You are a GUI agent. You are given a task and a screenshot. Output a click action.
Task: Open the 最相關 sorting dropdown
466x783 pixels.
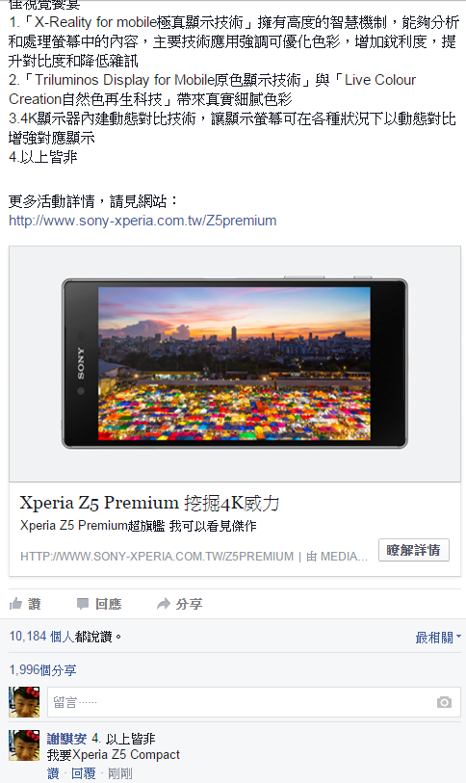click(438, 638)
